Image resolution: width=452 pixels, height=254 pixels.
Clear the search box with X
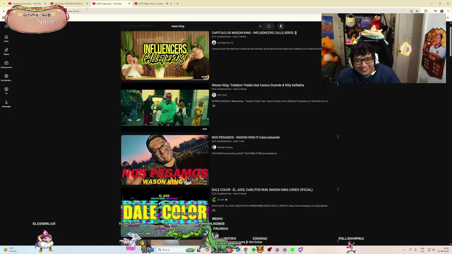260,26
